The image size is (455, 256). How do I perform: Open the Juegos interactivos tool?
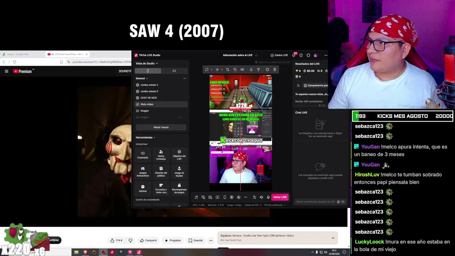pyautogui.click(x=143, y=171)
